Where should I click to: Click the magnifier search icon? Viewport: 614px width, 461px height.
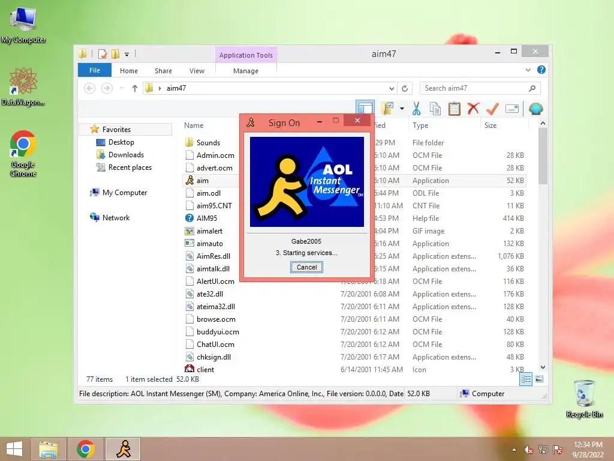click(532, 88)
